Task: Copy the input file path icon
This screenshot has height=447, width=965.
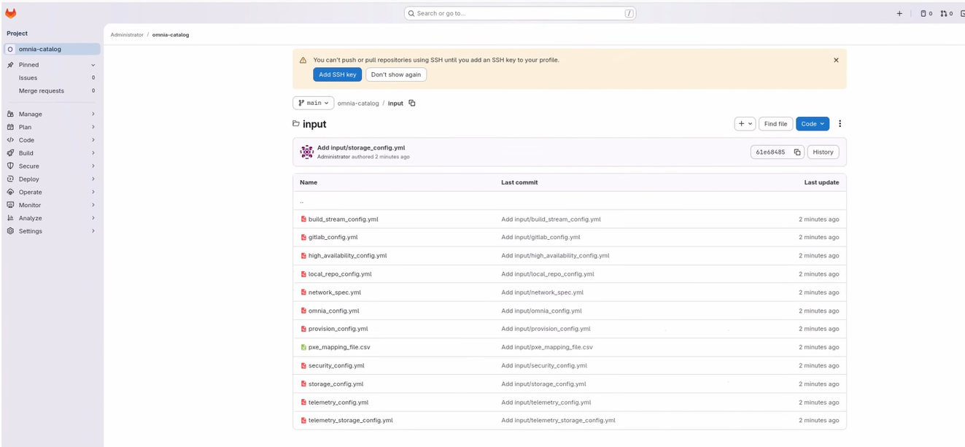Action: tap(412, 103)
